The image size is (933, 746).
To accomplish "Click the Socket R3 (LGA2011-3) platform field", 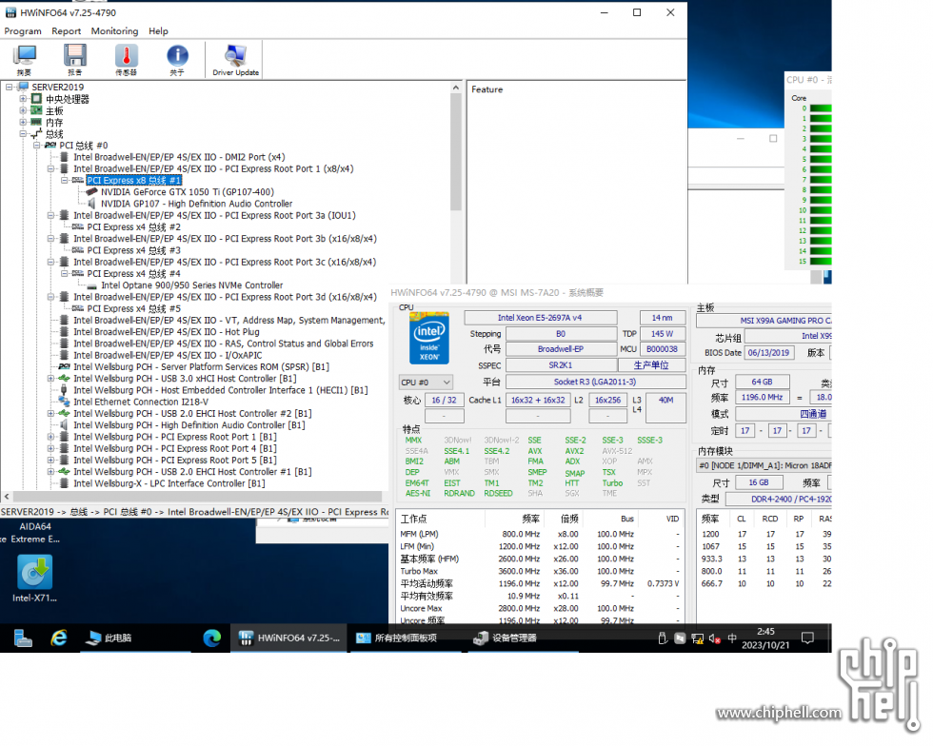I will click(x=595, y=382).
